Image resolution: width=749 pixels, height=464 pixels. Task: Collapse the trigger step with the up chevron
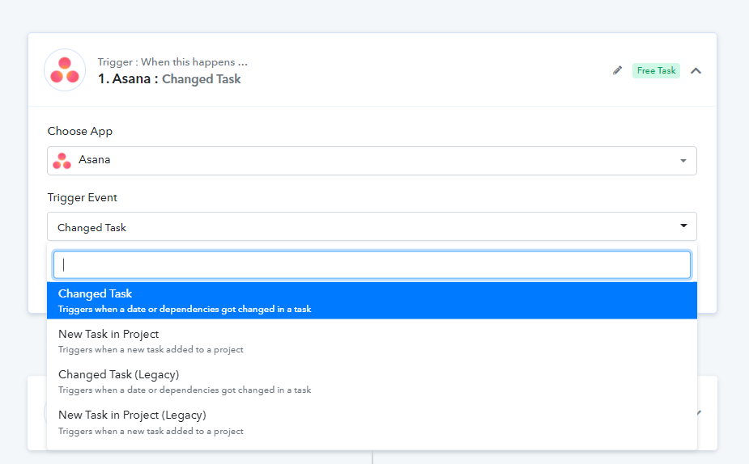[696, 70]
